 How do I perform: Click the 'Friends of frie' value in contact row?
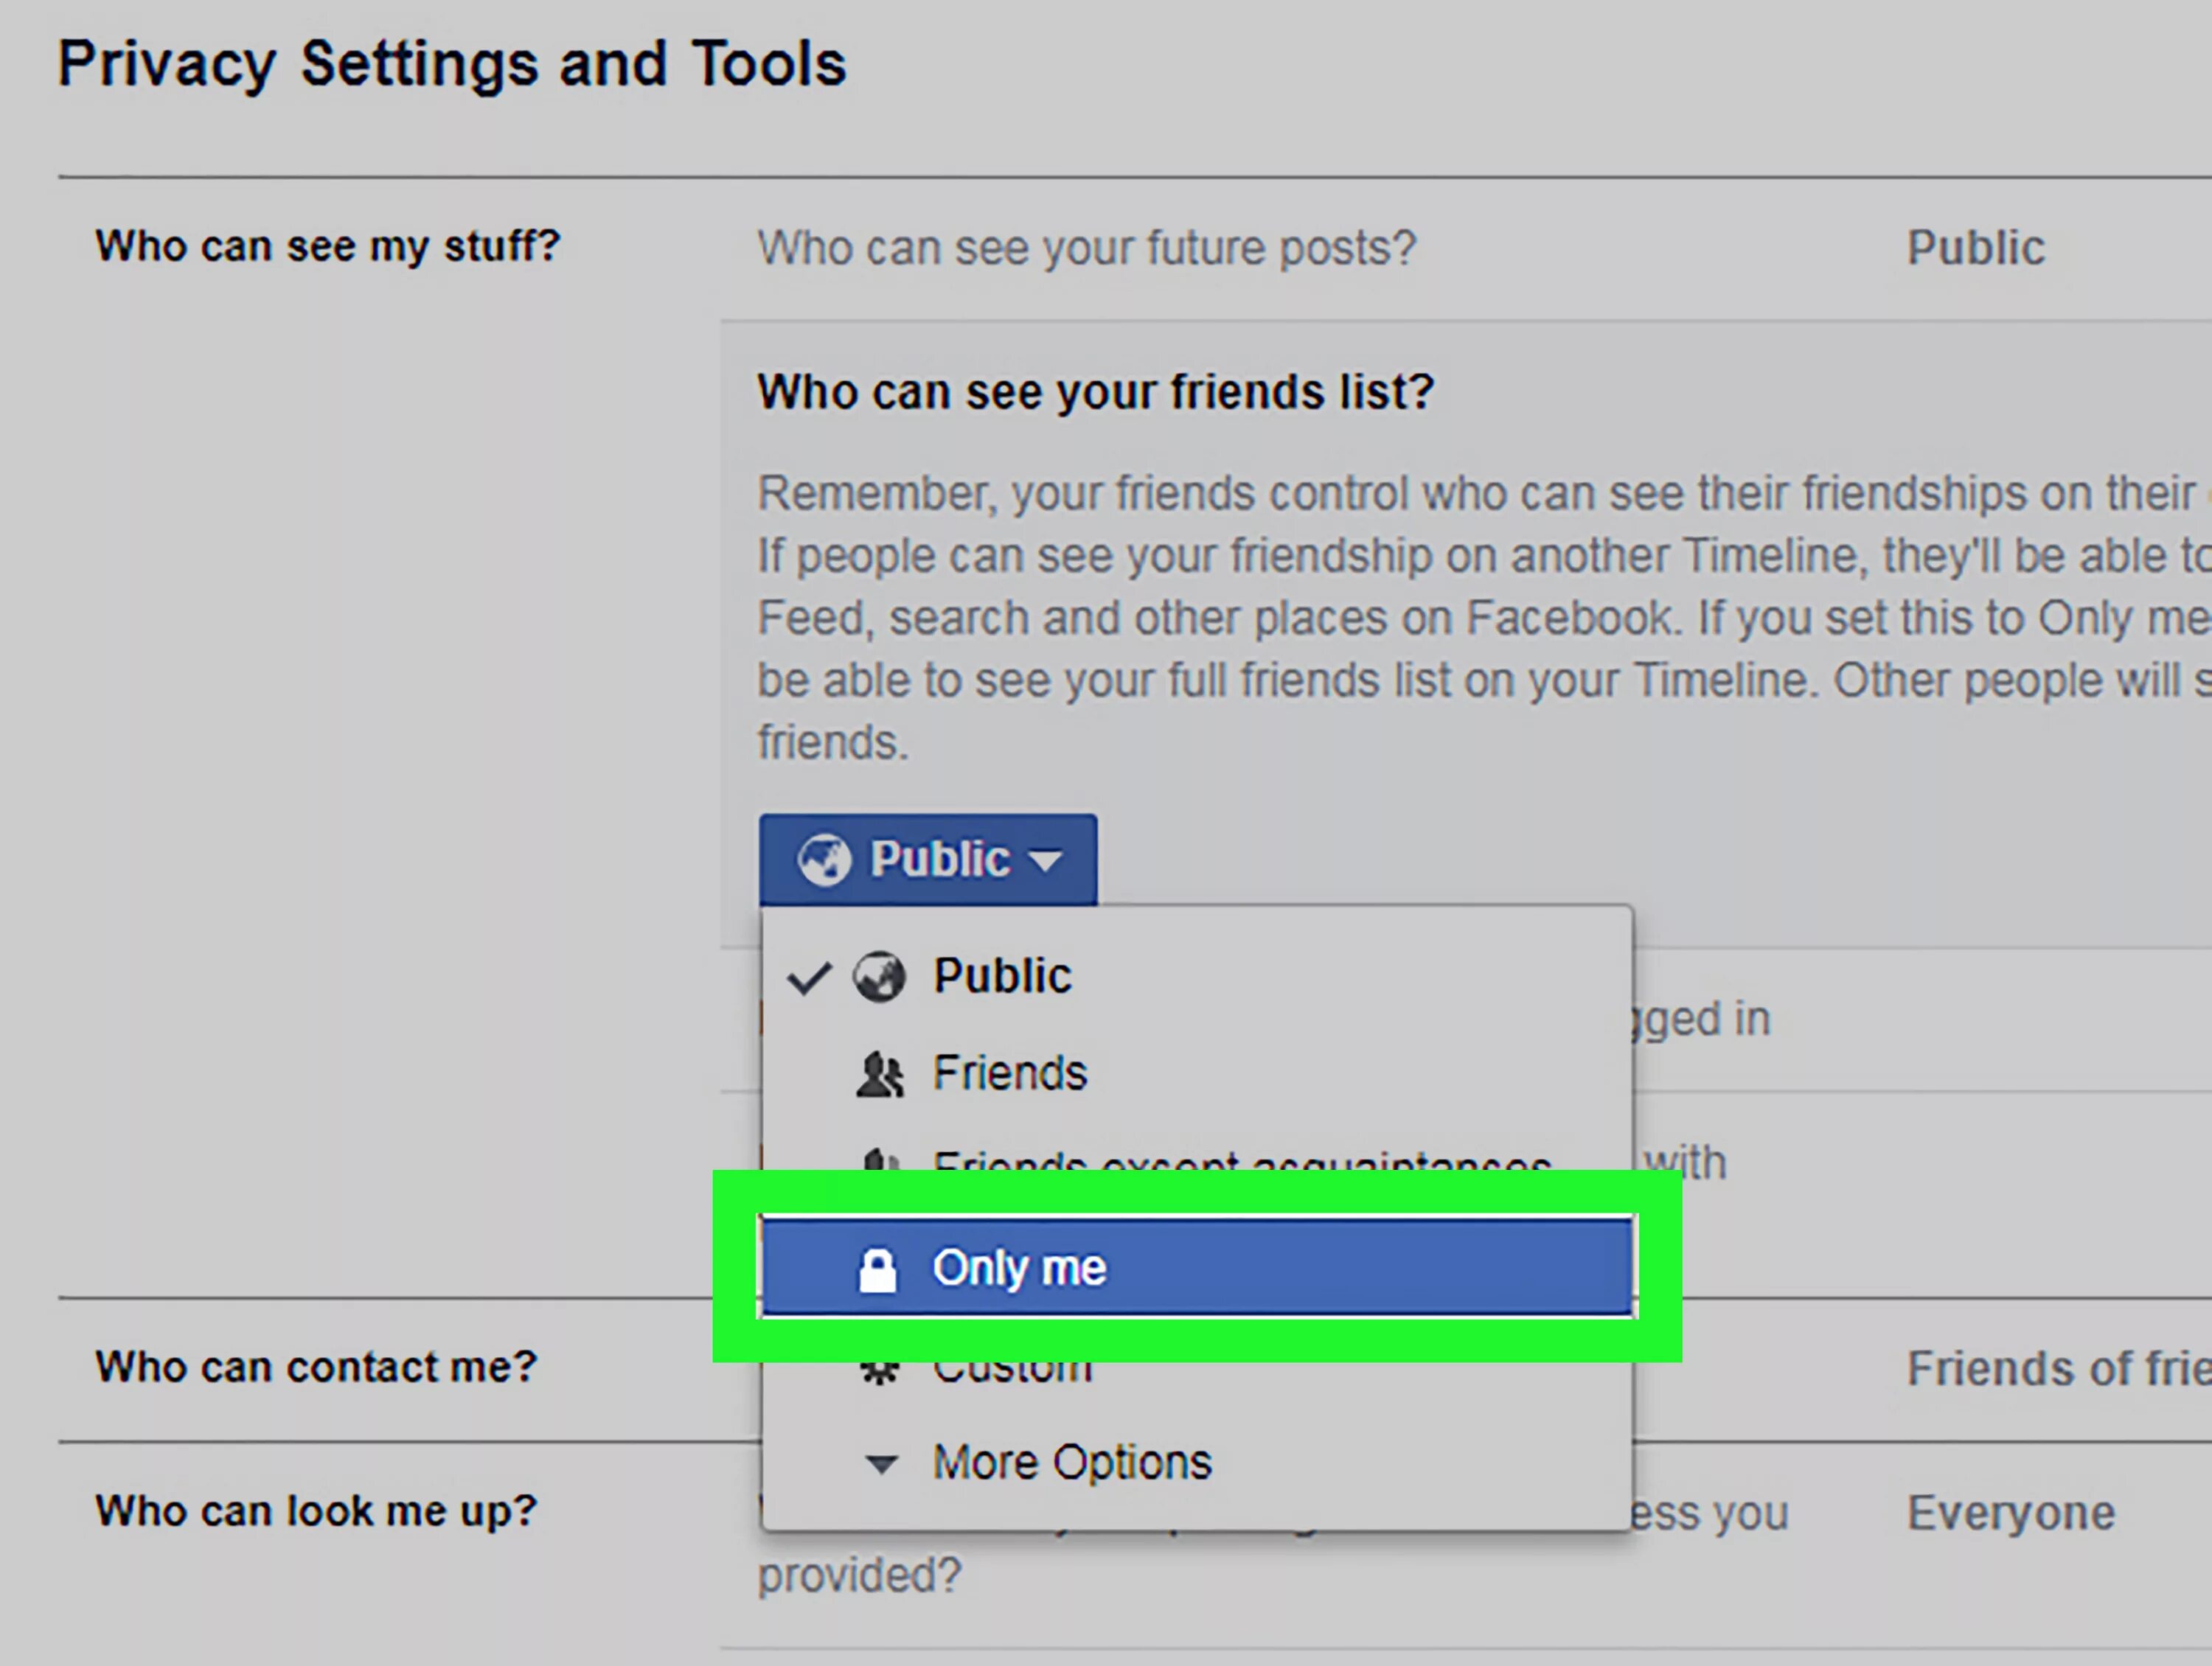(x=2059, y=1369)
